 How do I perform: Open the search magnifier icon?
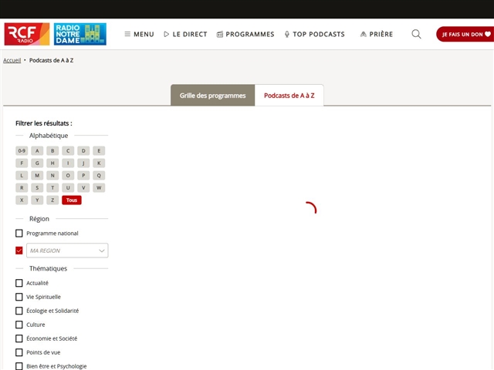coord(416,34)
